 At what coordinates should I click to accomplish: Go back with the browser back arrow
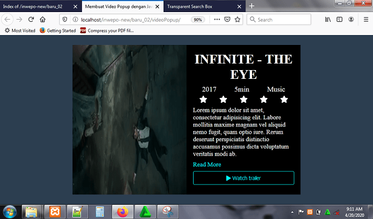[7, 20]
